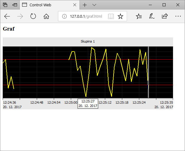Set the current tabs aside
185x151 pixels.
coord(15,5)
